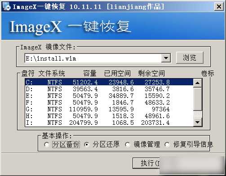Click used space value 34889.7
The width and height of the screenshot is (226, 176).
(x=121, y=96)
